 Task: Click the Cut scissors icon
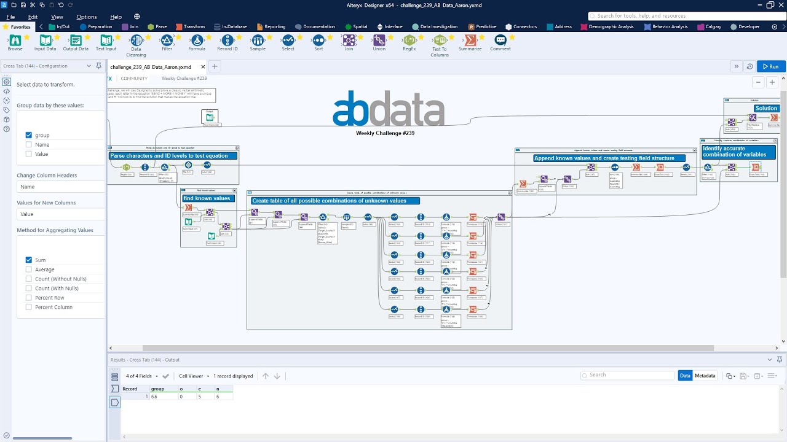(x=33, y=5)
